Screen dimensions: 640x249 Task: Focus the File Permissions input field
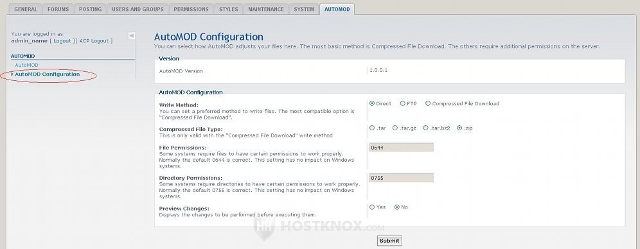(x=401, y=148)
